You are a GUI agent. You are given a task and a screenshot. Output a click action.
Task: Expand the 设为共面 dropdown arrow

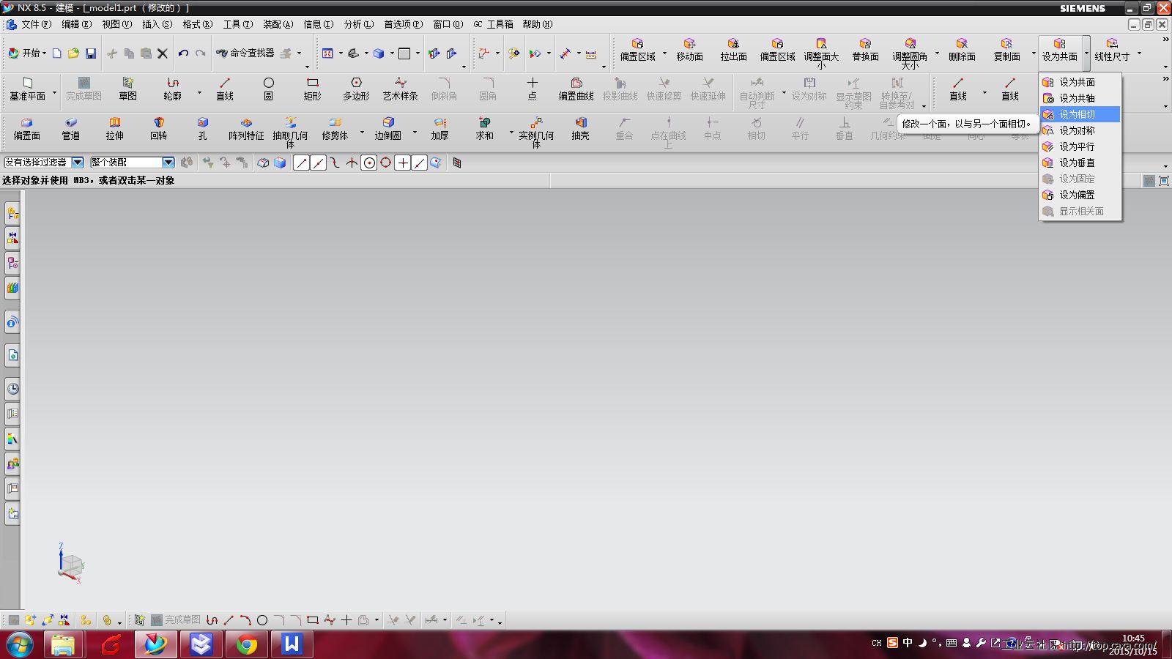point(1087,53)
